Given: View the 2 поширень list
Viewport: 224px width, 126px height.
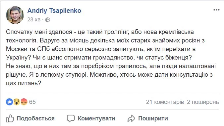Looking at the screenshot, I should (203, 102).
